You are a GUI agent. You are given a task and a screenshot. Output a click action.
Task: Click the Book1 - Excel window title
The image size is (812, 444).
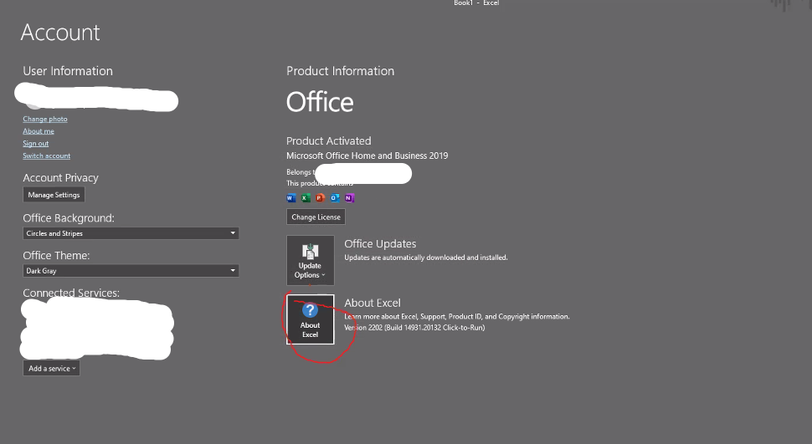[476, 3]
